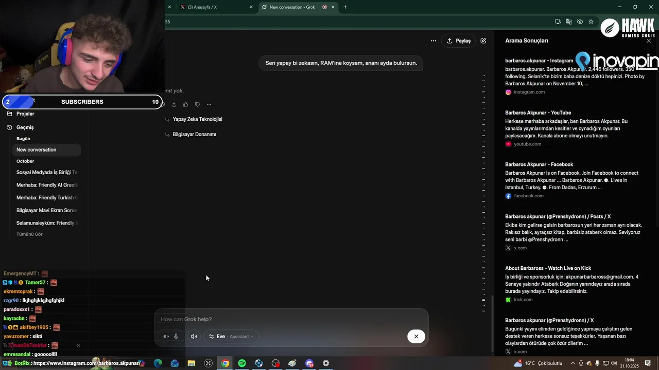Collapse the chat overlay arrows icon

[x=78, y=345]
